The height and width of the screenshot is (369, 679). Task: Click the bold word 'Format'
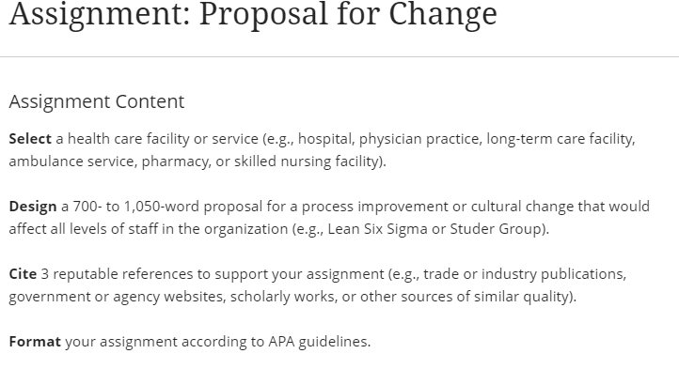click(35, 342)
